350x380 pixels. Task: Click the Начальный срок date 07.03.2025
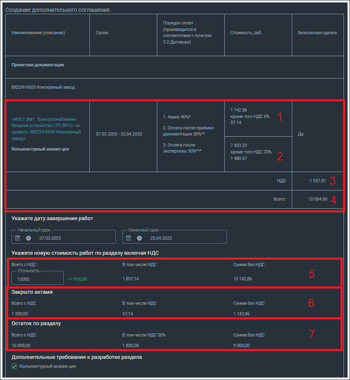coord(50,238)
